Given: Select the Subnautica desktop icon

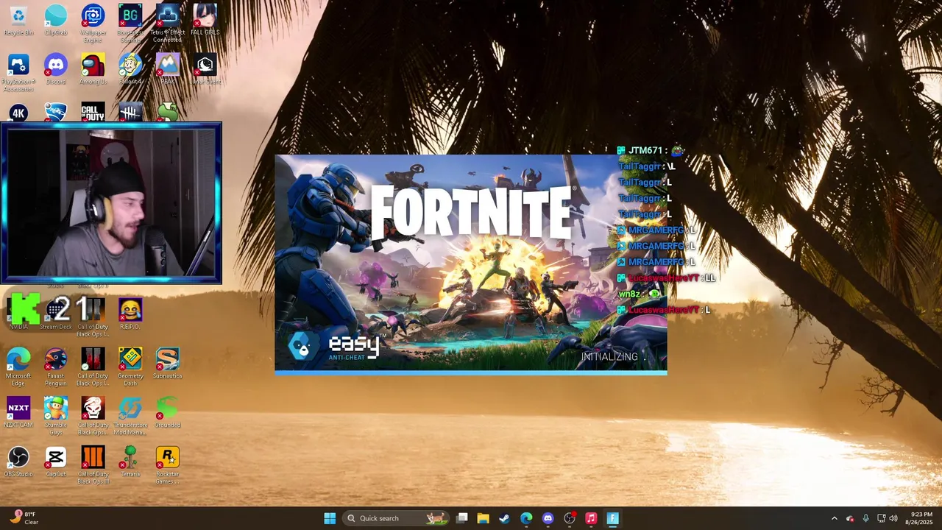Looking at the screenshot, I should pos(168,364).
